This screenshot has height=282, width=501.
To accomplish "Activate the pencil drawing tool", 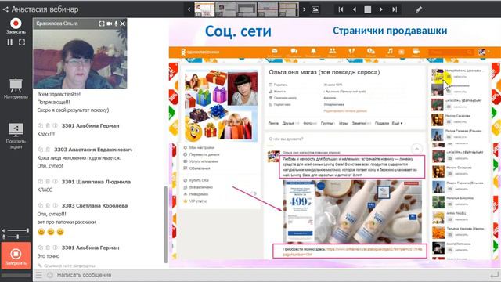I will coord(419,9).
